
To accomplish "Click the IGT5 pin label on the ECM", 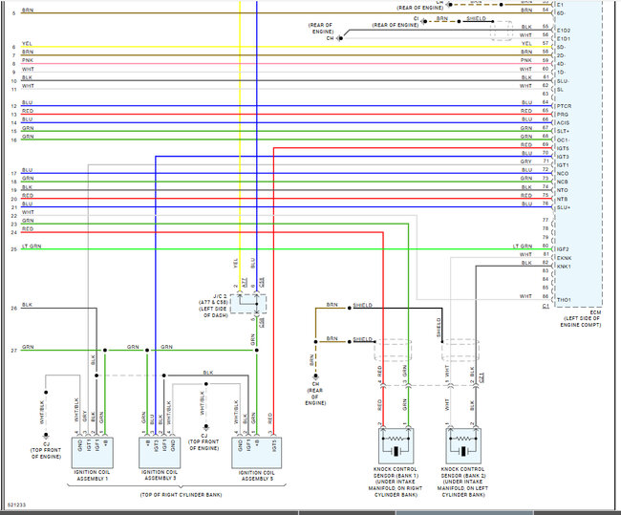I will (x=564, y=148).
